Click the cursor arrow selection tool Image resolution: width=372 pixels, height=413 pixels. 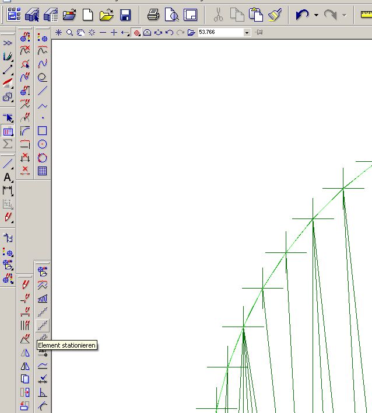point(8,117)
